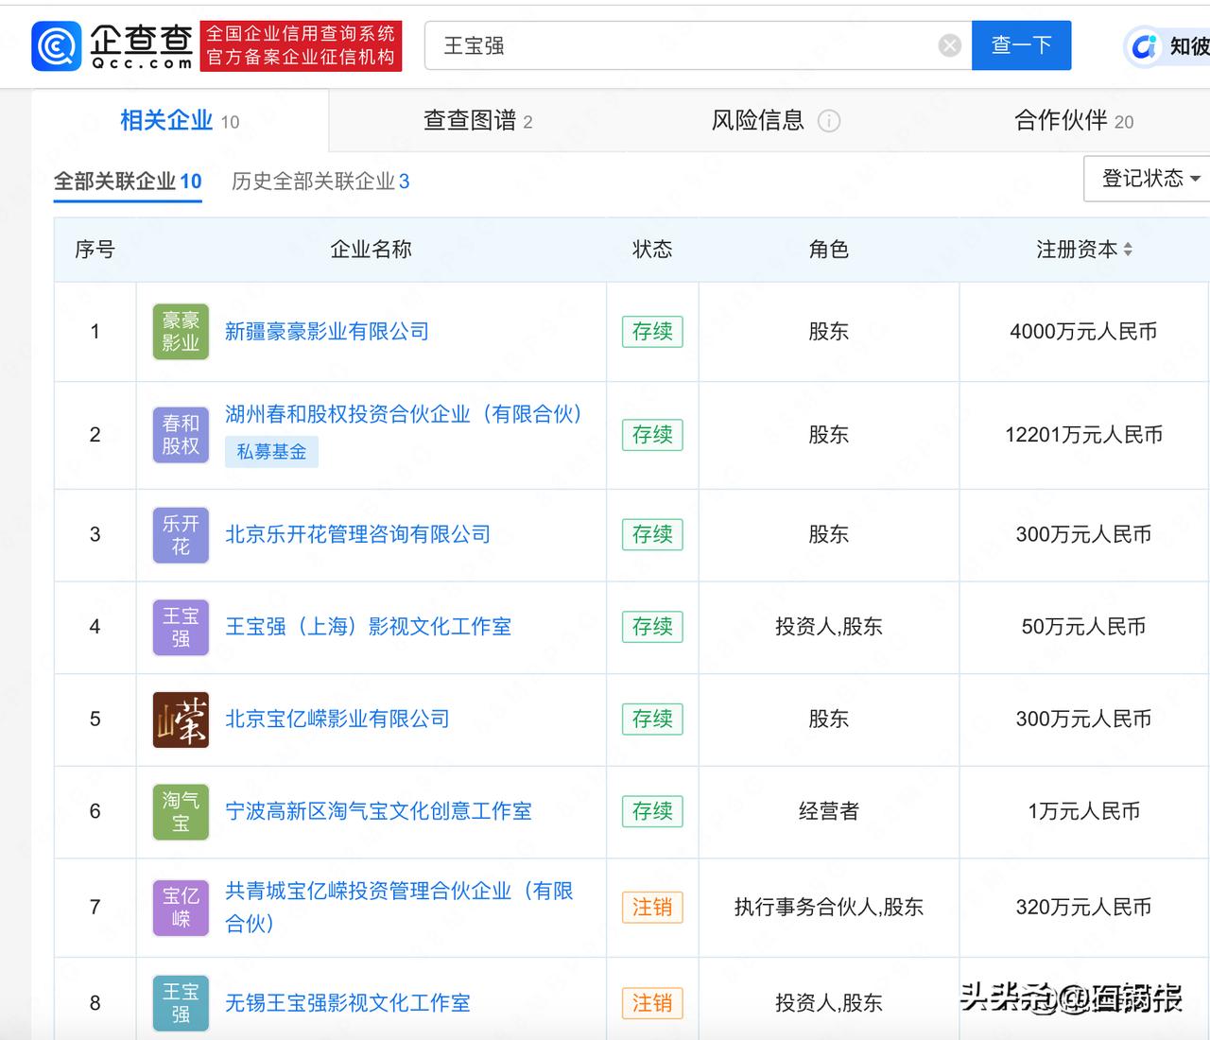This screenshot has height=1040, width=1210.
Task: Open 宁波高新区淘气宝文化创意工作室 link
Action: pyautogui.click(x=378, y=811)
